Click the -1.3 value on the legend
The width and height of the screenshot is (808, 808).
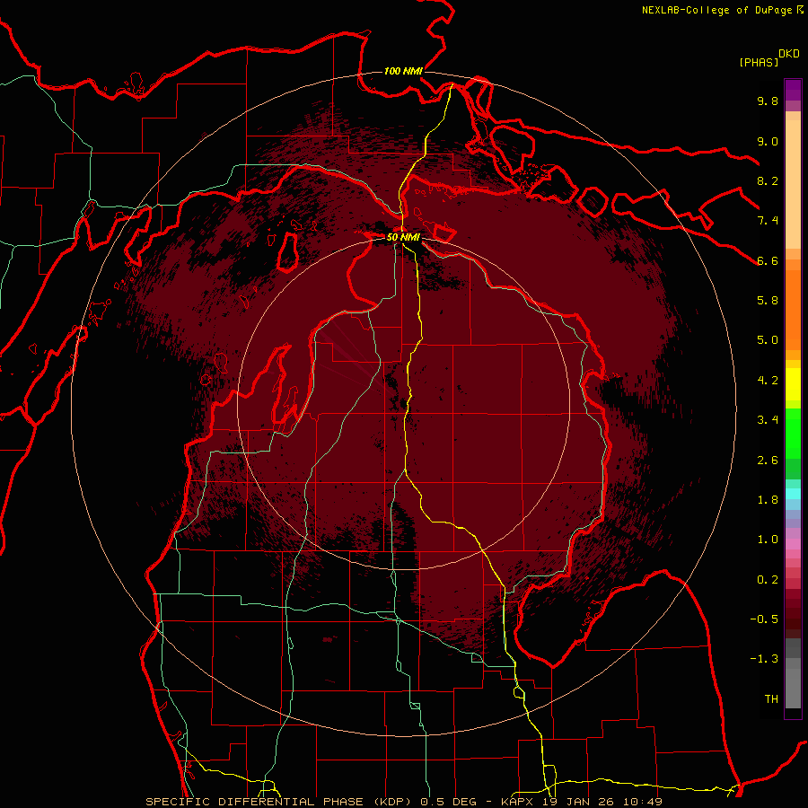pyautogui.click(x=764, y=659)
